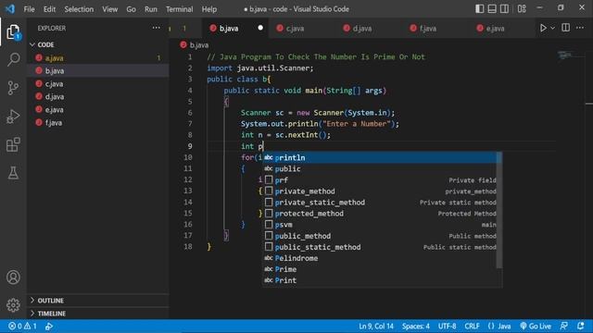Image resolution: width=593 pixels, height=333 pixels.
Task: Click the errors and warnings status indicator
Action: (22, 326)
